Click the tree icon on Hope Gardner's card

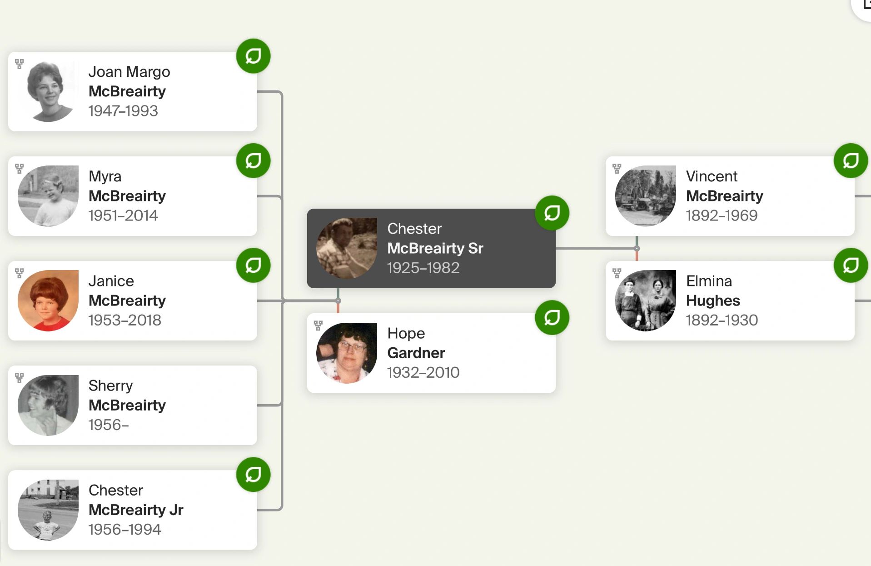pyautogui.click(x=318, y=326)
